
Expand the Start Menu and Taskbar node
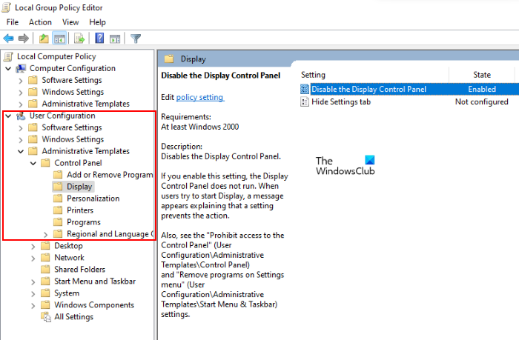coord(33,281)
